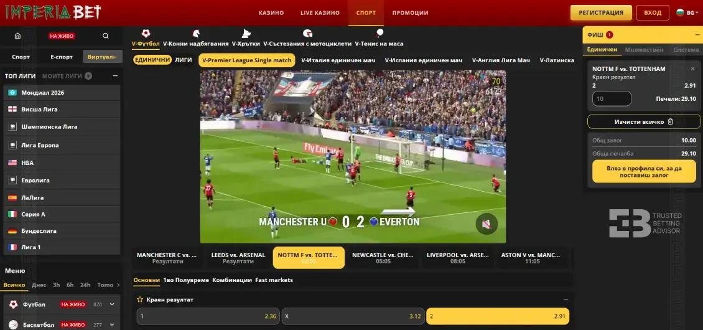
Task: Unmute the video with speaker icon
Action: pos(487,224)
